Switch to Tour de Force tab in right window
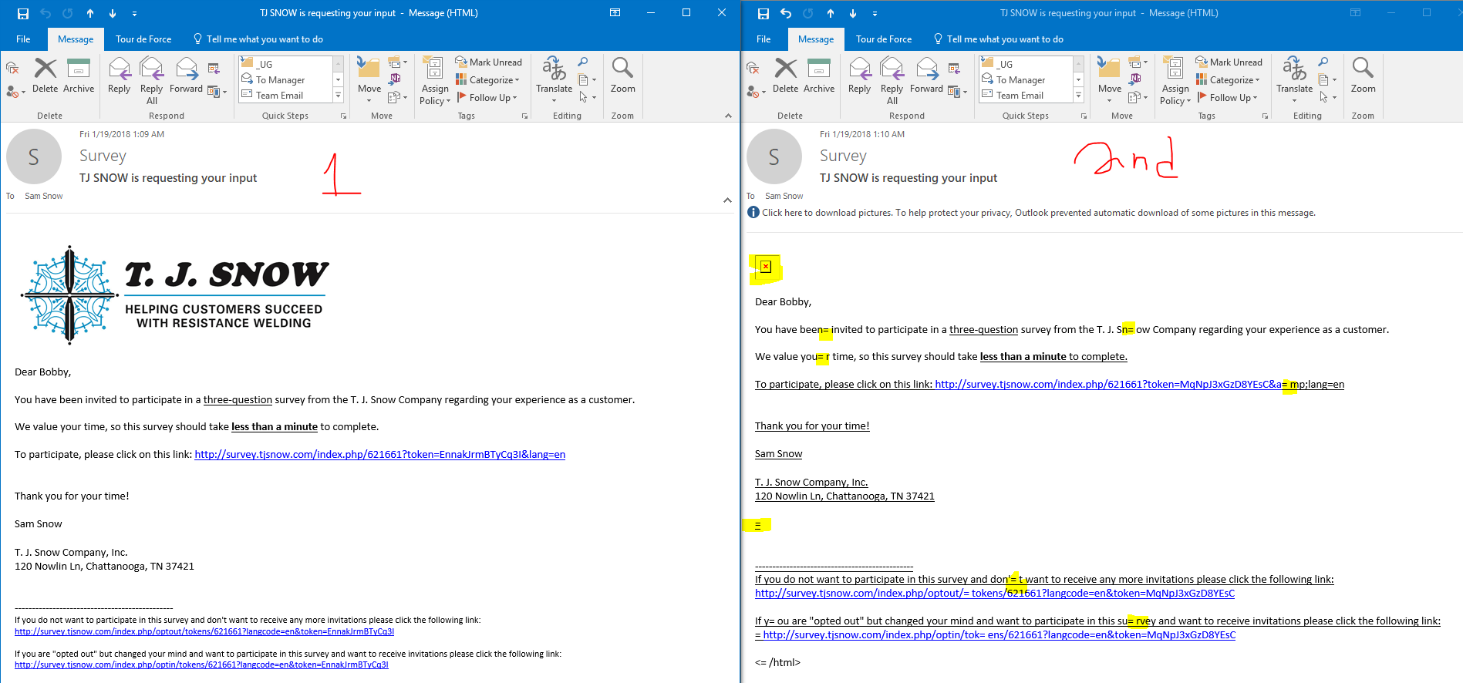1463x683 pixels. tap(883, 39)
